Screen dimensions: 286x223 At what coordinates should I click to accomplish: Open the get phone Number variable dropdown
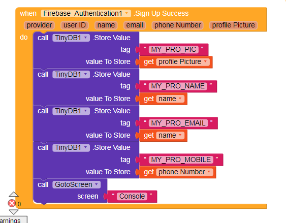point(184,172)
